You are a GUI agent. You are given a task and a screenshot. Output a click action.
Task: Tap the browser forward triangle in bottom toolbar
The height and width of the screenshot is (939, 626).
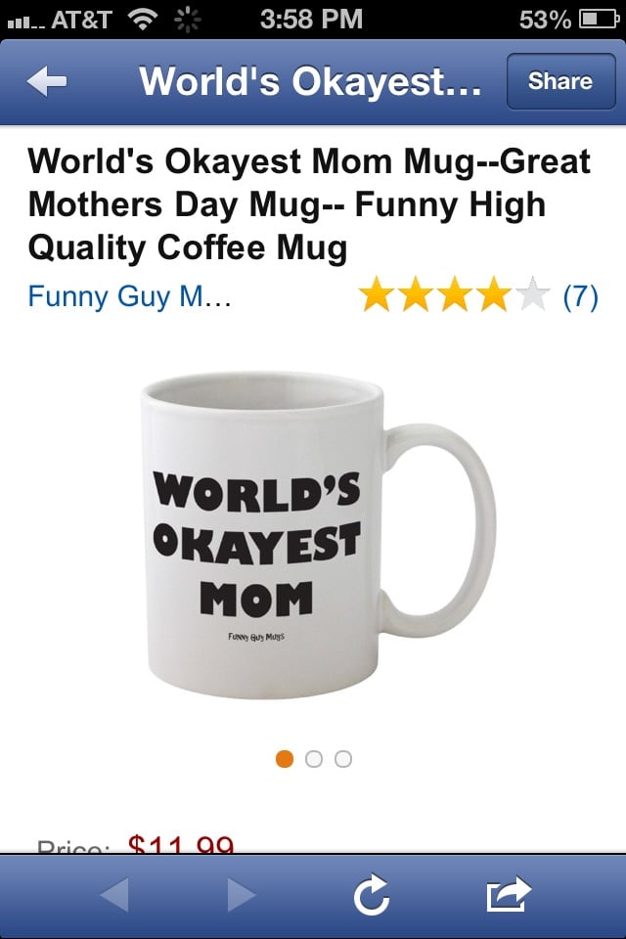[242, 895]
